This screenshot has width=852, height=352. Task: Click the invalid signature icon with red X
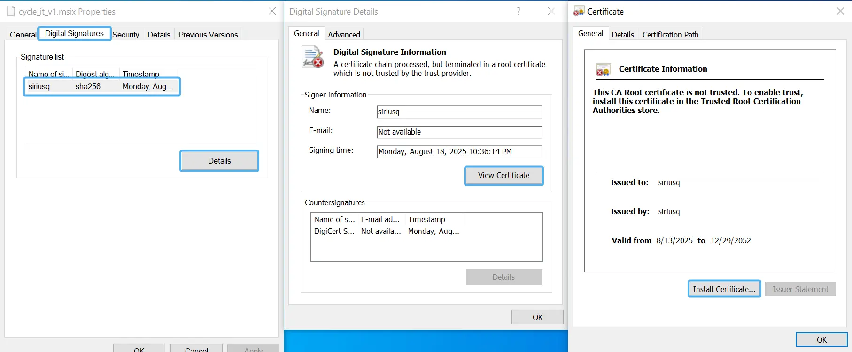313,57
